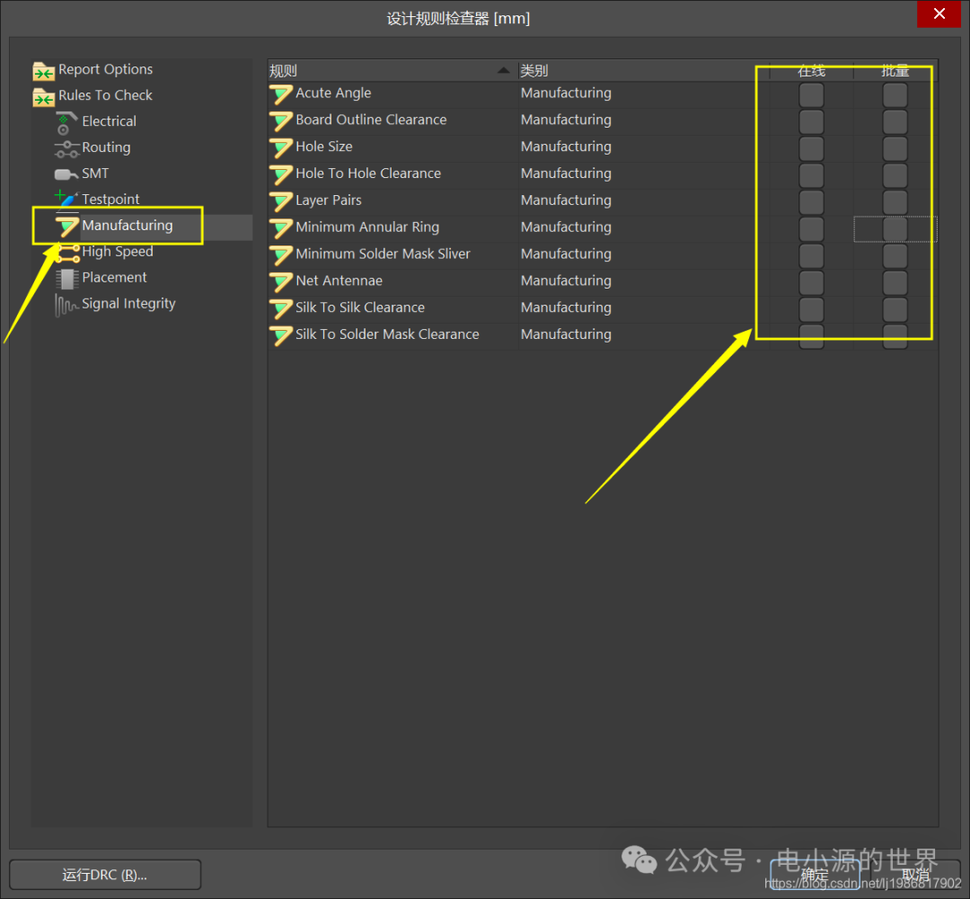Click the Acute Angle rule icon
The height and width of the screenshot is (899, 970).
coord(281,94)
